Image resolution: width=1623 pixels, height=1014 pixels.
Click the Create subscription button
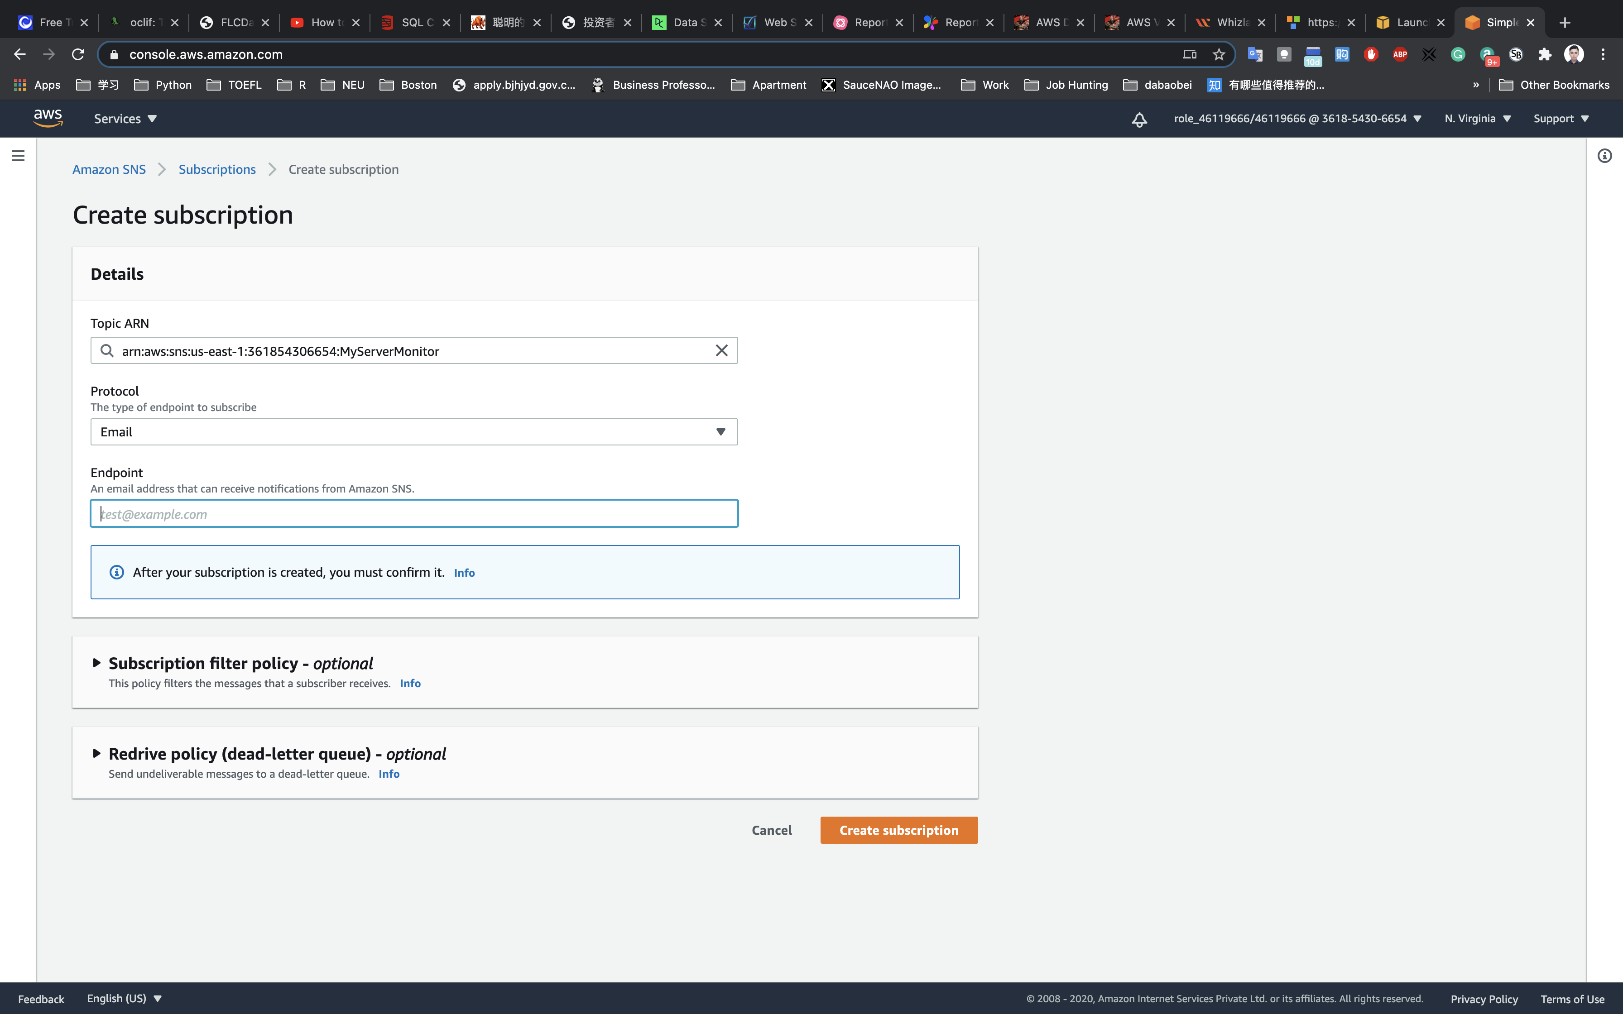pyautogui.click(x=899, y=830)
